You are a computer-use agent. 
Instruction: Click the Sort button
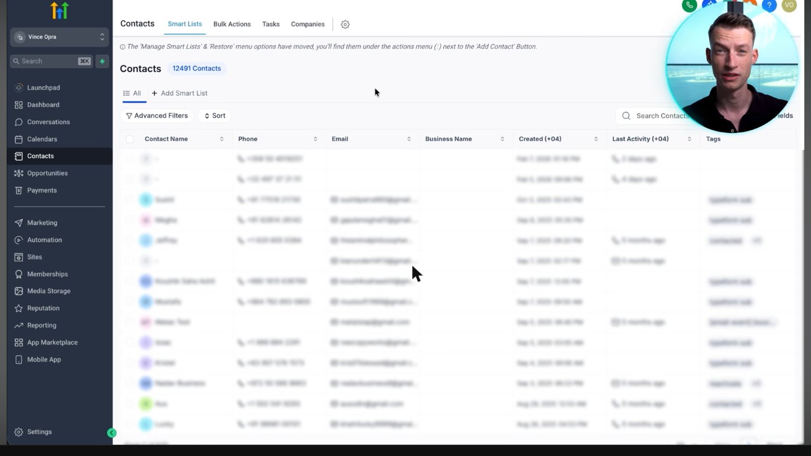click(x=214, y=116)
